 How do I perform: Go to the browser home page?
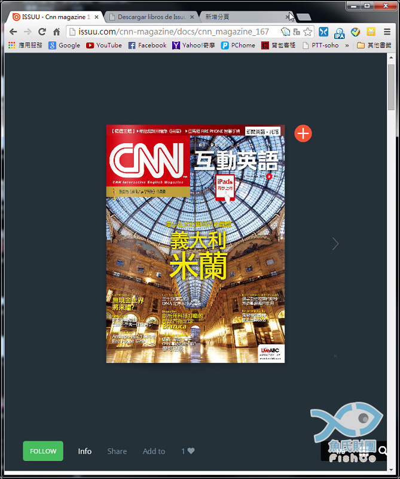(x=56, y=32)
